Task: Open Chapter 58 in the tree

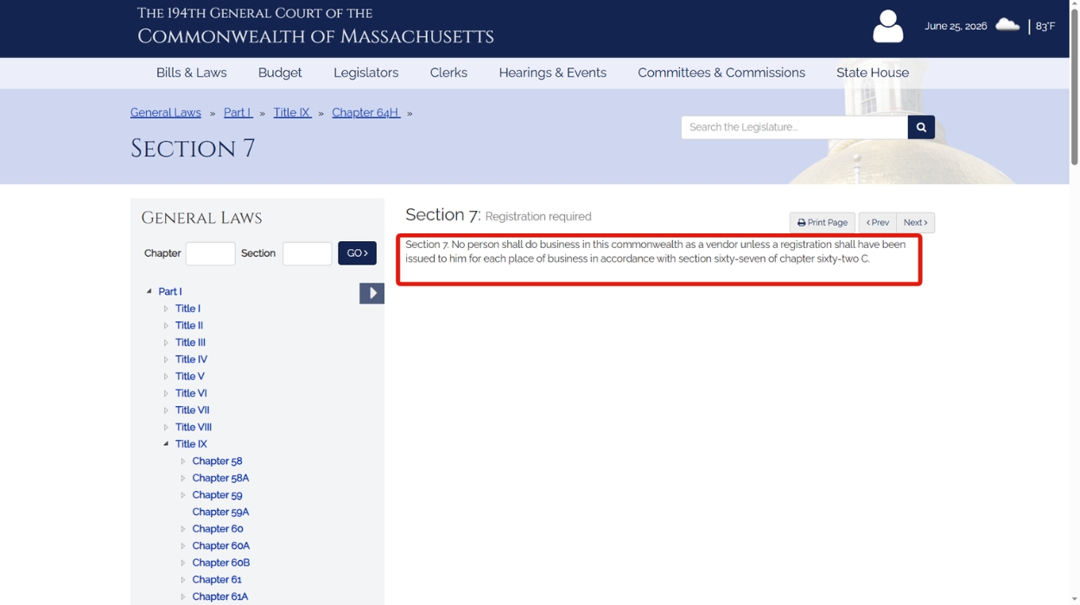Action: (217, 461)
